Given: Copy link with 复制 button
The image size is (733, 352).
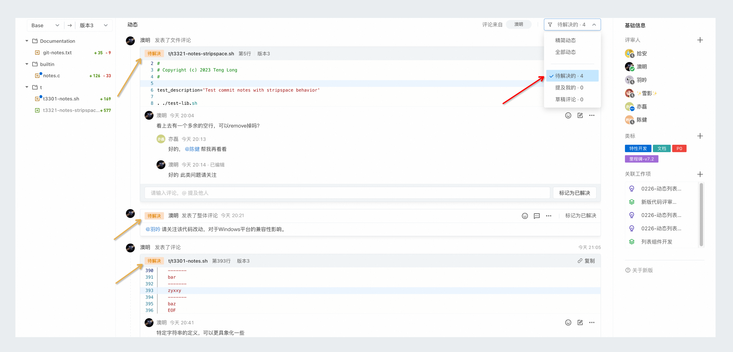Looking at the screenshot, I should click(586, 261).
